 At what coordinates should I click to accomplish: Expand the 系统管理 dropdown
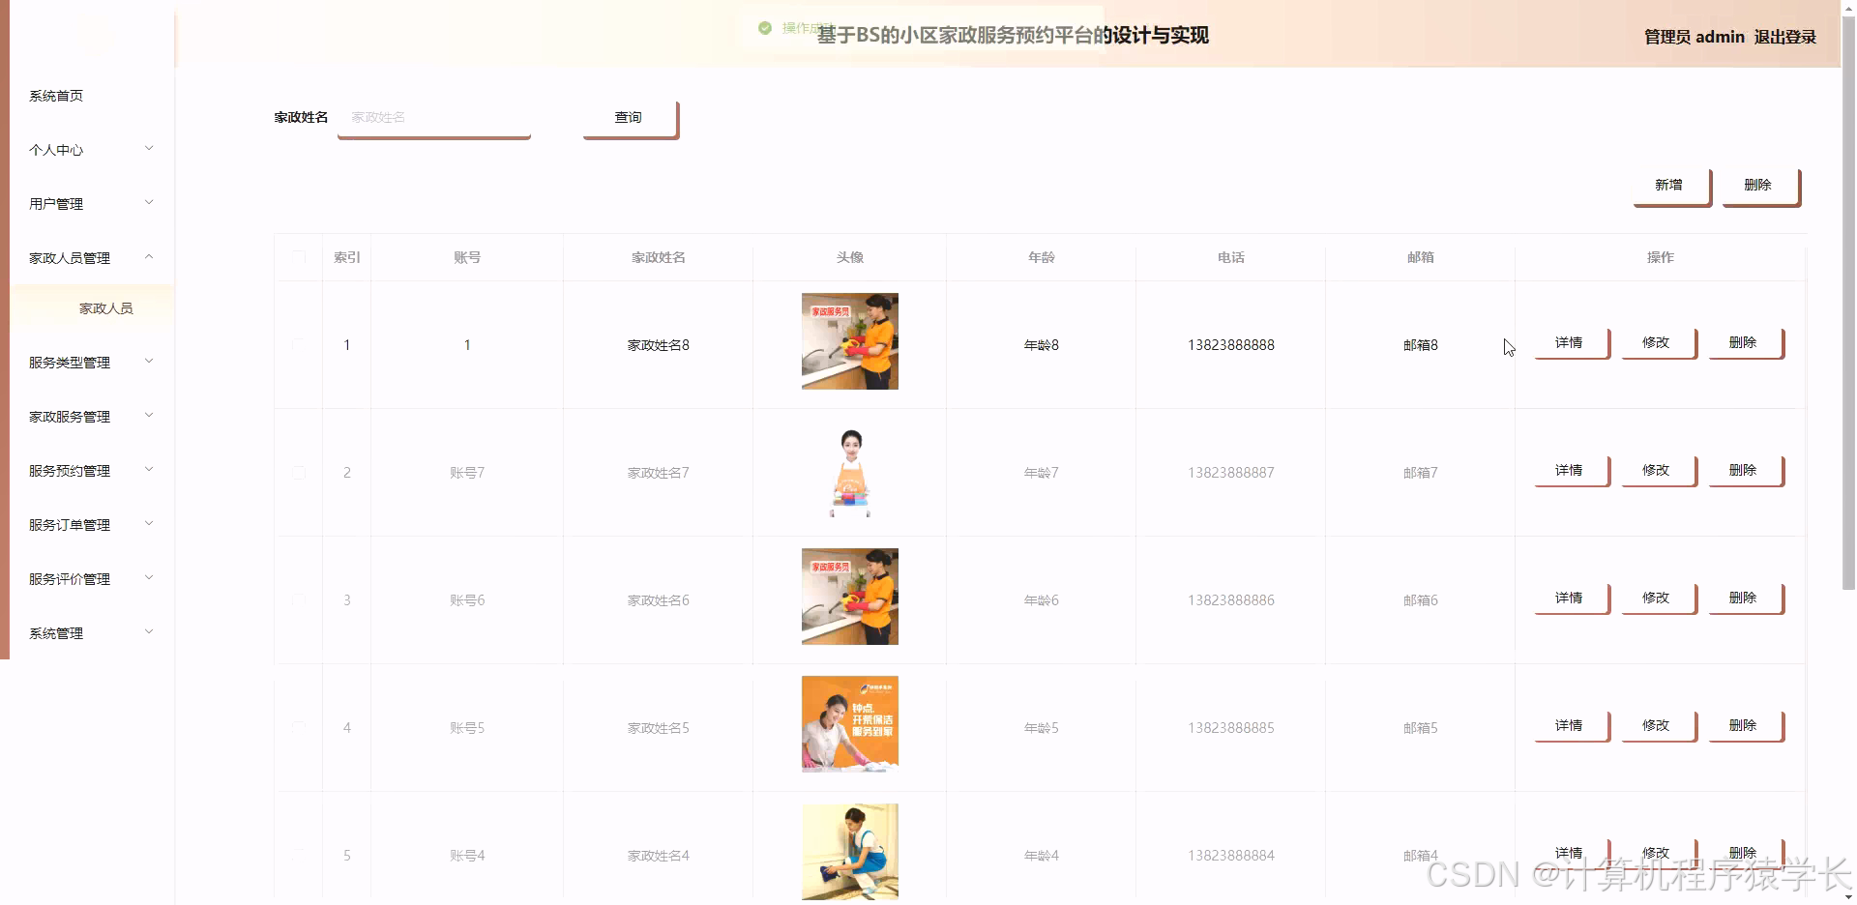point(54,633)
